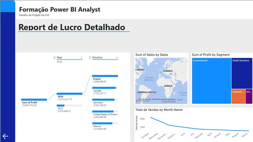This screenshot has height=142, width=253.
Task: Click the back arrow in the sidebar
Action: [5, 136]
